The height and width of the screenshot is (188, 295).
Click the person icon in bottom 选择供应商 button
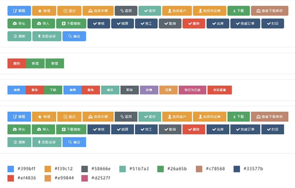coord(200,117)
